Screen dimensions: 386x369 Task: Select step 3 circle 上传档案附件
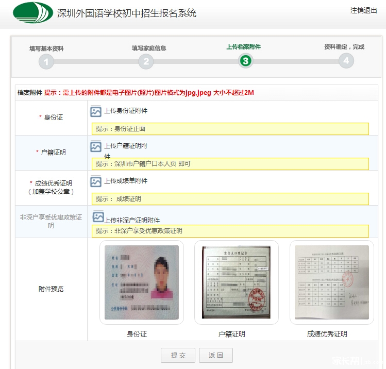[x=245, y=61]
